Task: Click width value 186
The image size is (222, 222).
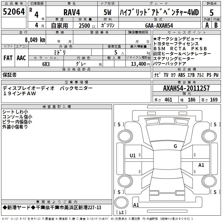Action: tap(191, 100)
